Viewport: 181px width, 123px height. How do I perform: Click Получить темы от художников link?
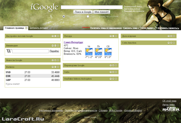pos(106,28)
